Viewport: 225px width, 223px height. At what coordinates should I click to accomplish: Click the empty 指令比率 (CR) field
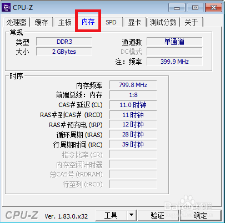(x=133, y=154)
